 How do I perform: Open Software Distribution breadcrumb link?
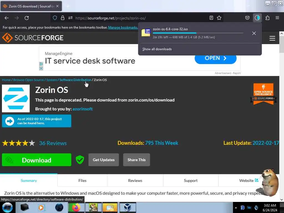click(75, 80)
